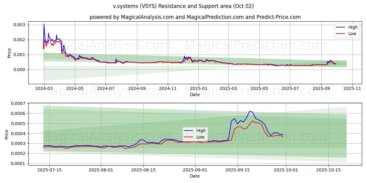The image size is (367, 183).
Task: Click the 'Price' y-axis label of the bottom chart
Action: click(7, 134)
